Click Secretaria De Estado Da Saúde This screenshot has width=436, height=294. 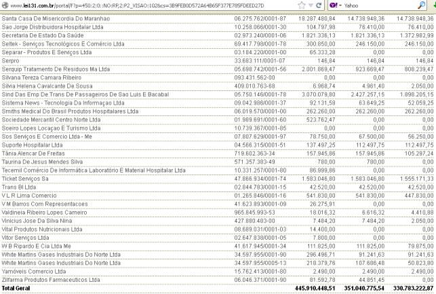click(43, 35)
